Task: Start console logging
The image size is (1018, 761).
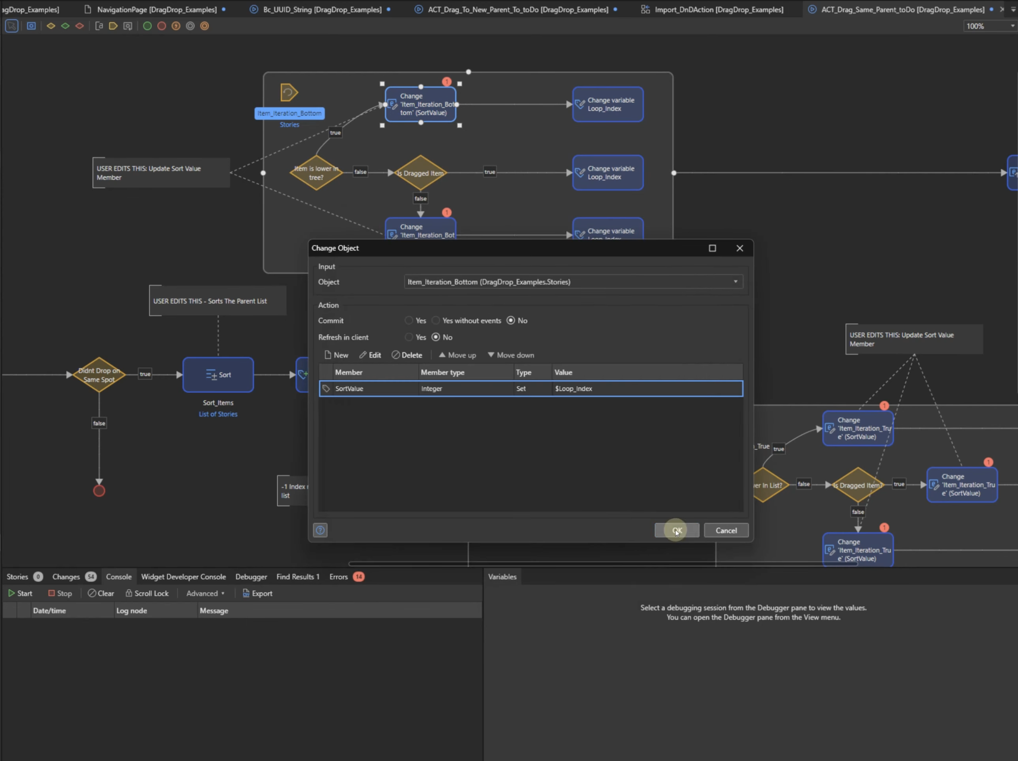Action: tap(20, 593)
